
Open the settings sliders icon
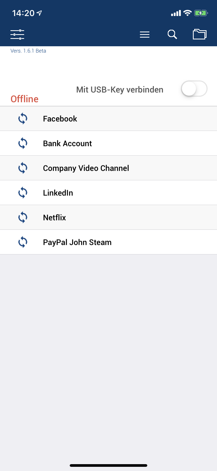(17, 34)
